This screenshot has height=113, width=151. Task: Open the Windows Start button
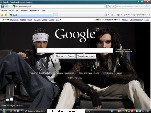coord(4,111)
